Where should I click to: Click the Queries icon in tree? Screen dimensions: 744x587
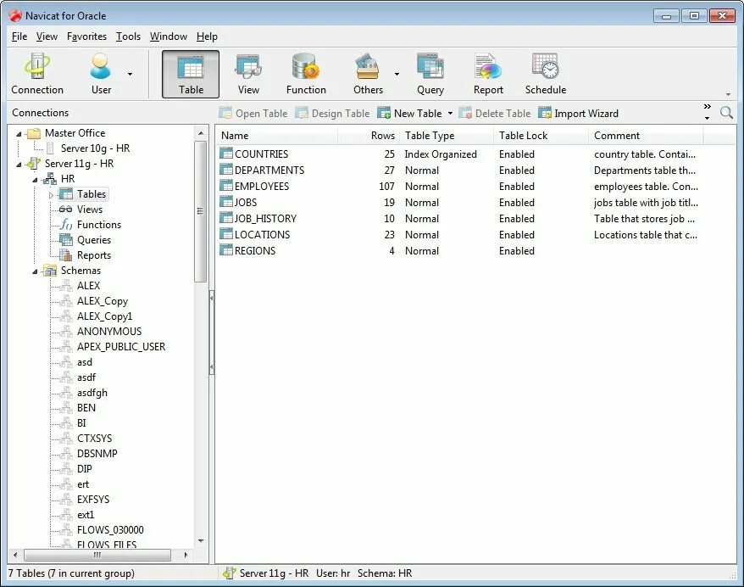coord(66,240)
